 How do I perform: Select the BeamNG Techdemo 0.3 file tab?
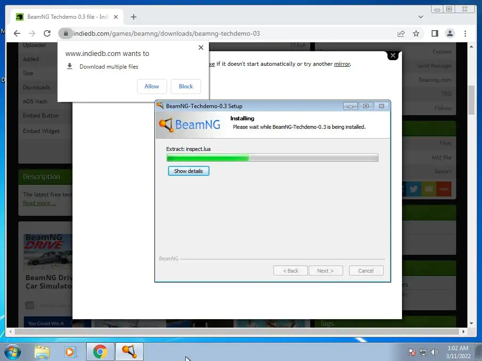pos(67,17)
